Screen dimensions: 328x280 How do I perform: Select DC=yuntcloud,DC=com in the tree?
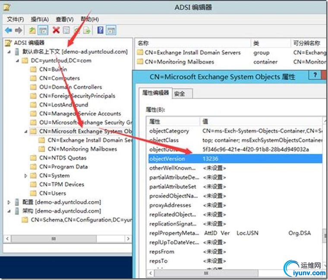61,61
